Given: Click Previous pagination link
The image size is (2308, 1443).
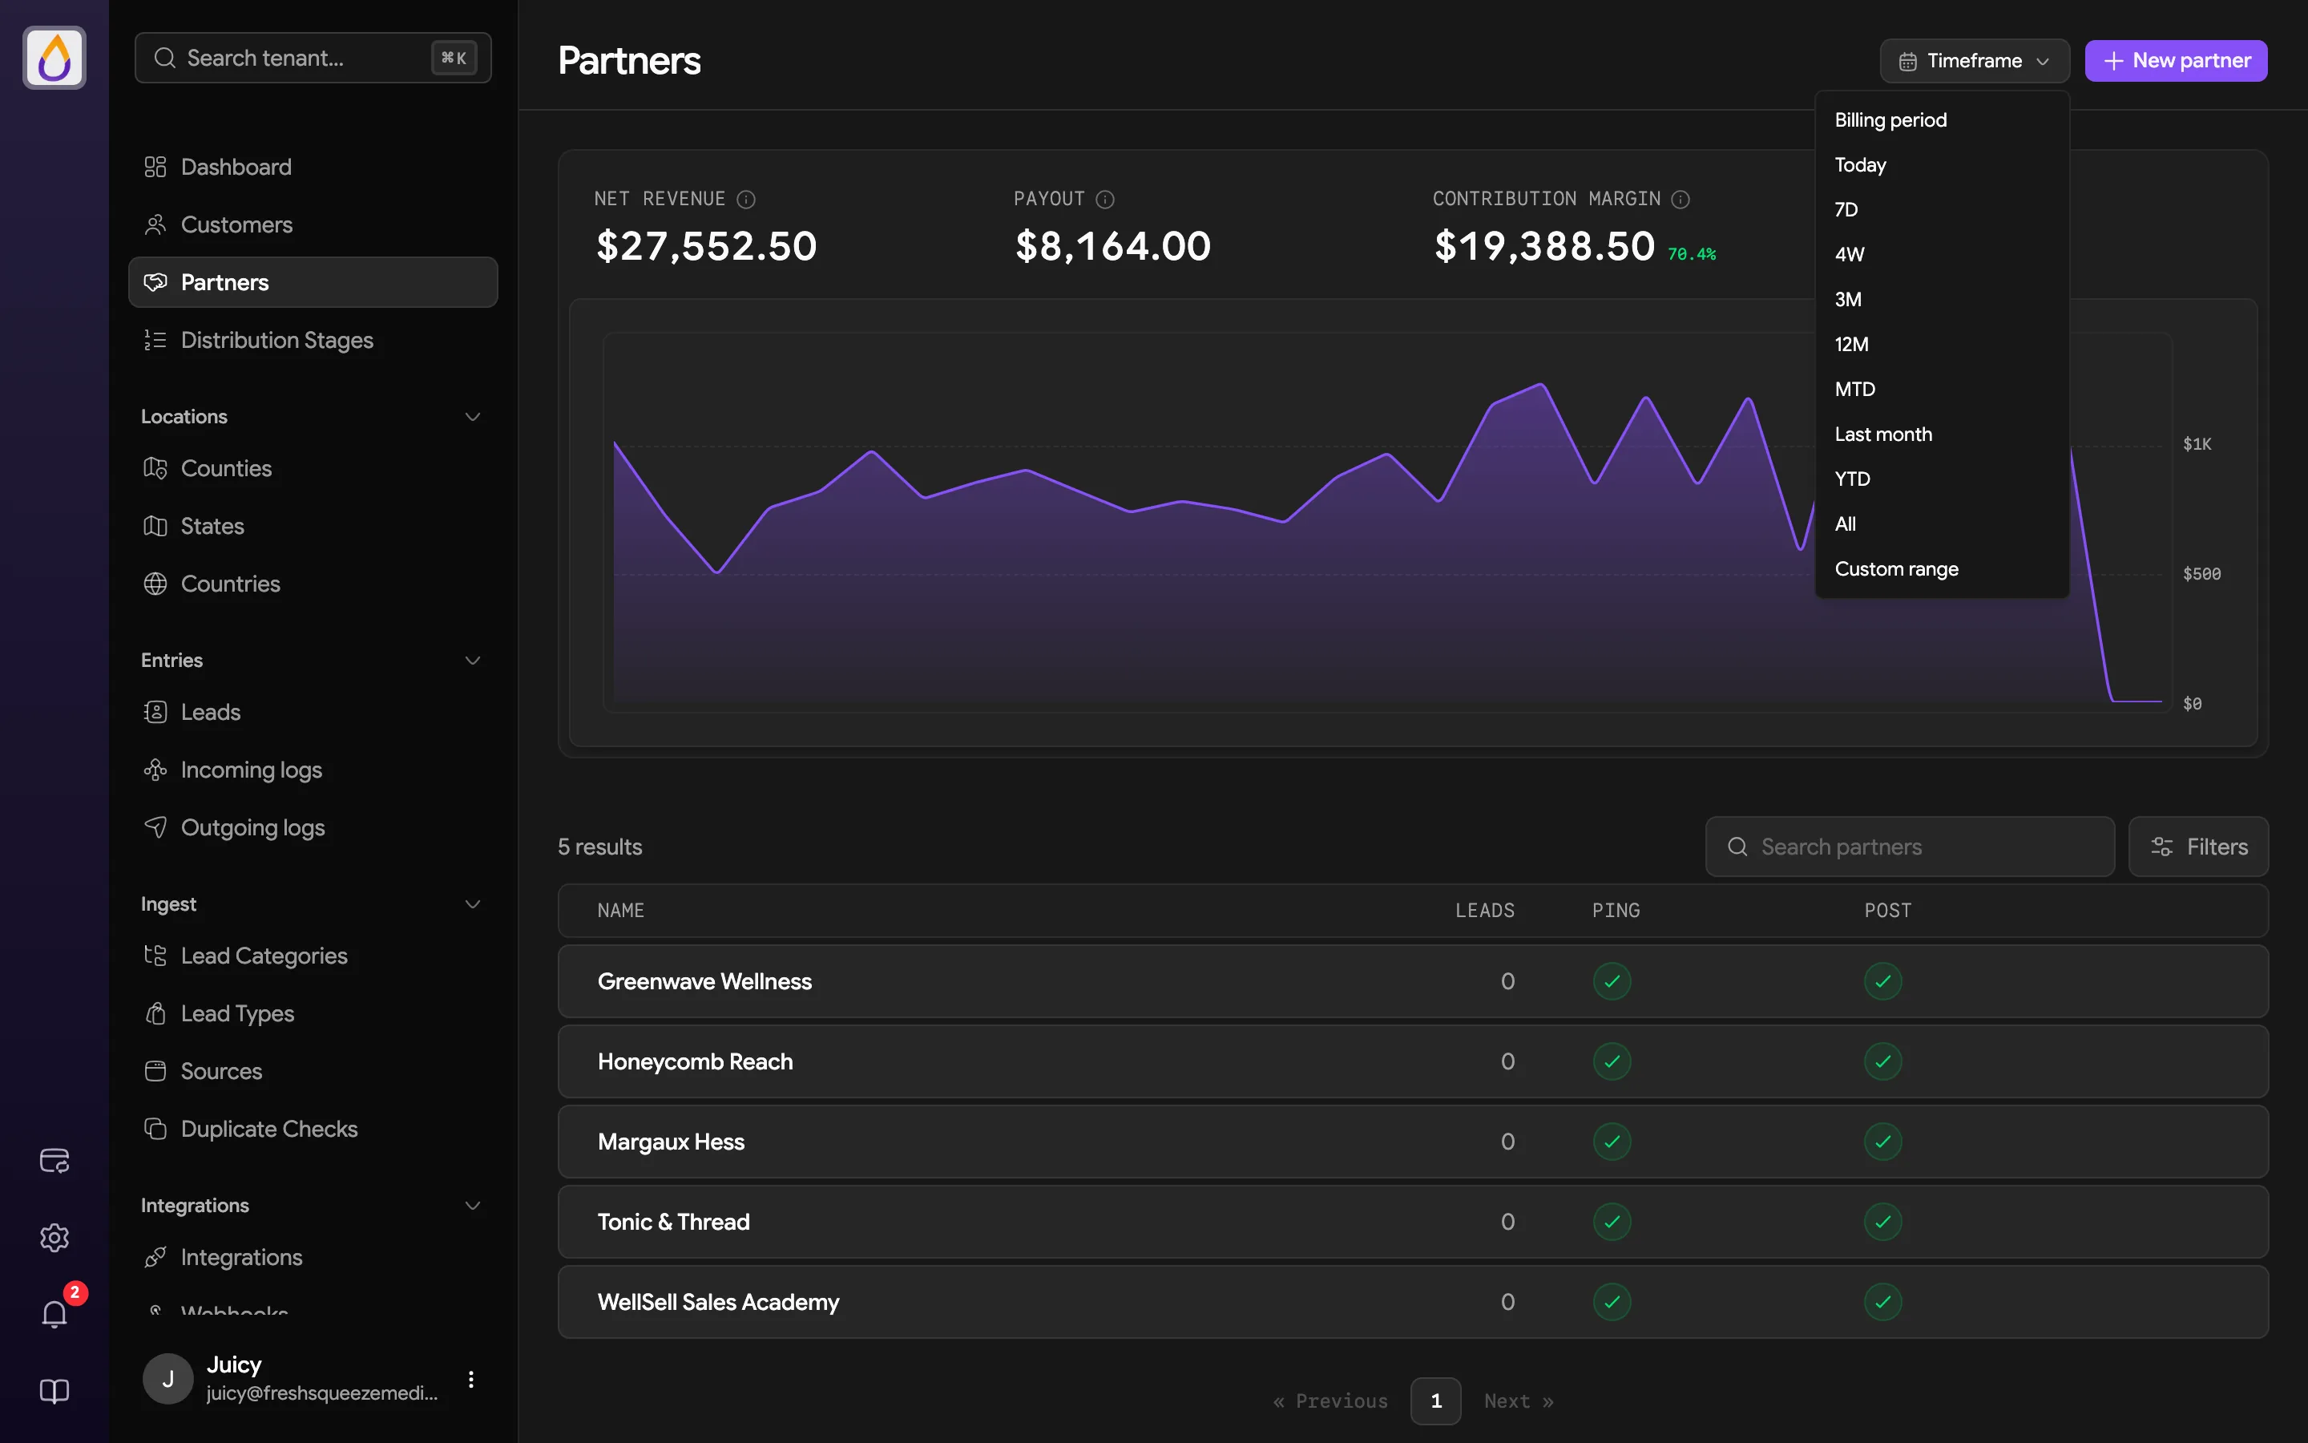Looking at the screenshot, I should tap(1330, 1401).
